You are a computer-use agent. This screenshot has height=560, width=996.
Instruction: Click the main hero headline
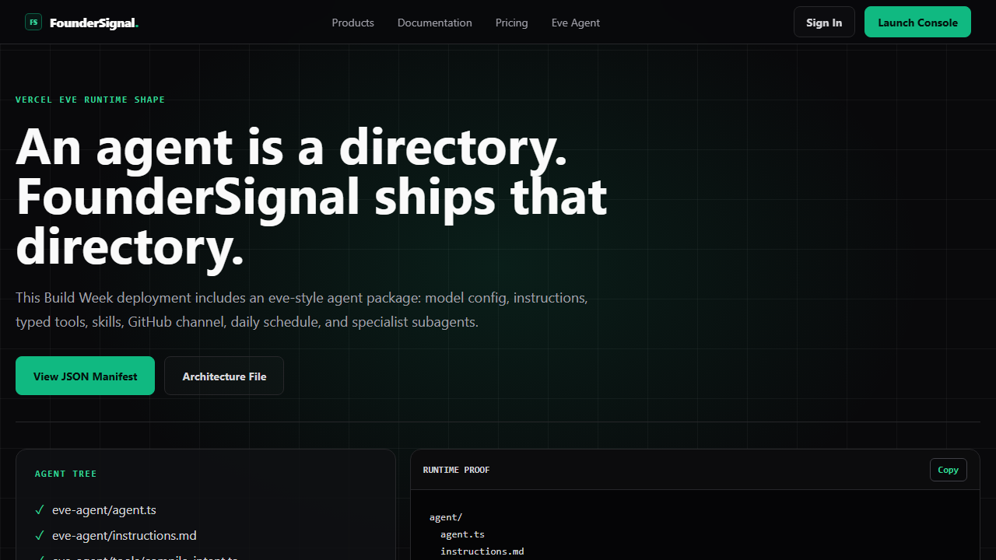coord(311,196)
